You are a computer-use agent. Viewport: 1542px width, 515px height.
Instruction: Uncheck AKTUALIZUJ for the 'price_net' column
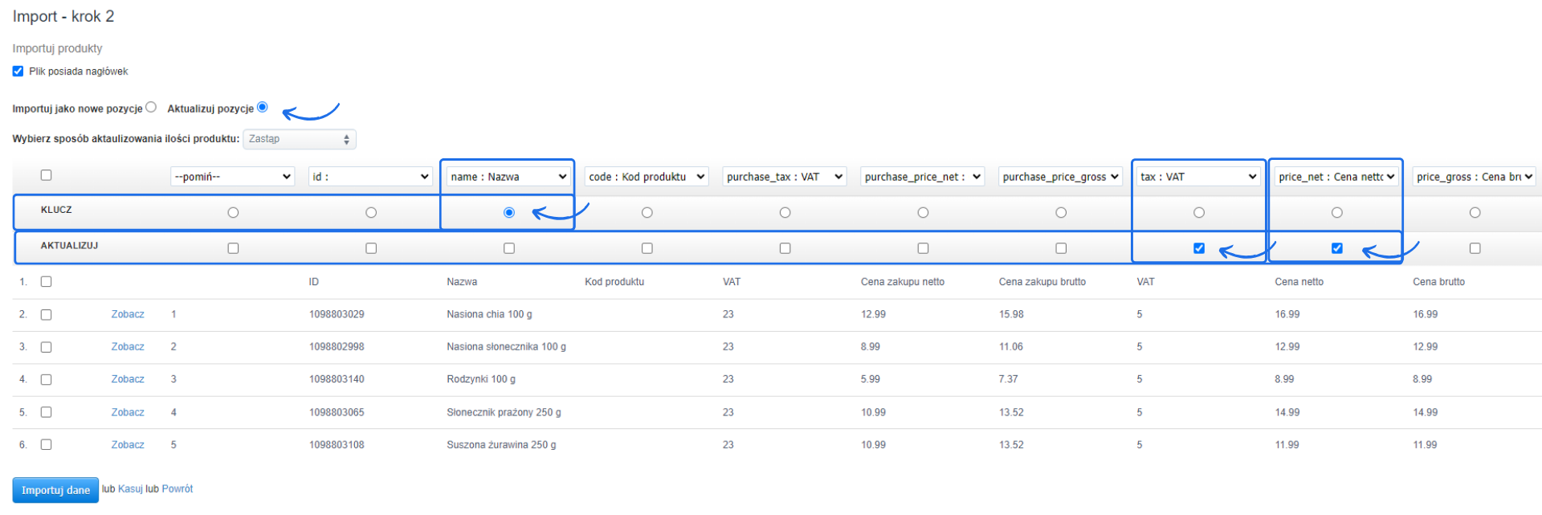[x=1336, y=248]
